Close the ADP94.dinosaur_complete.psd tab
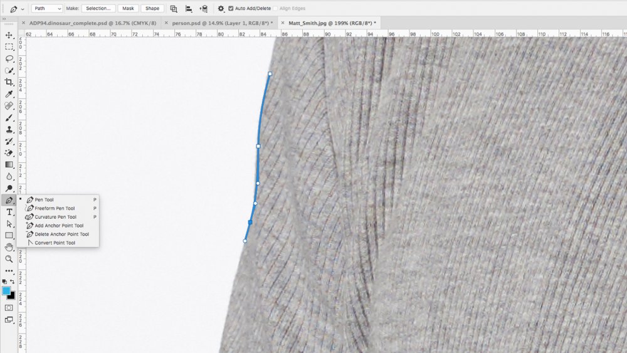 (23, 23)
